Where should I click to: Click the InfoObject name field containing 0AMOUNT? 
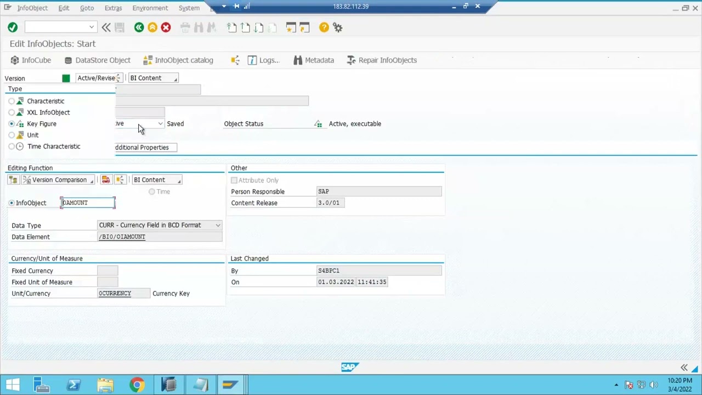tap(88, 203)
